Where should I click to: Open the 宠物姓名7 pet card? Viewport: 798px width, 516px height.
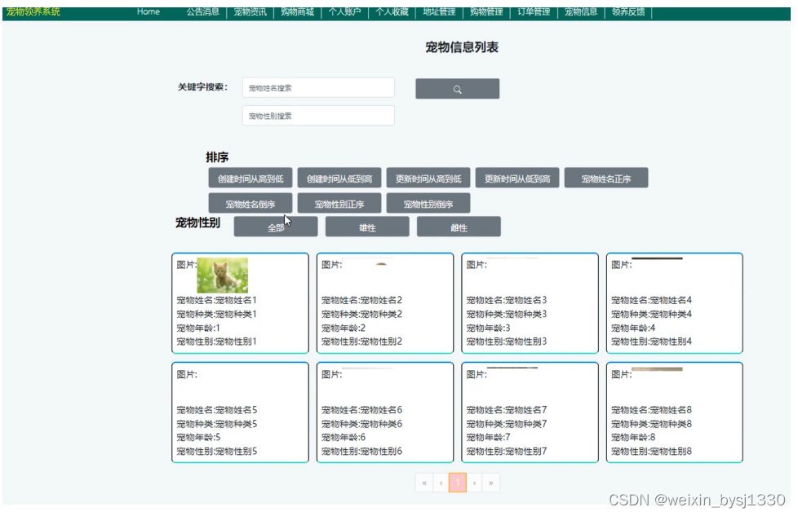530,412
